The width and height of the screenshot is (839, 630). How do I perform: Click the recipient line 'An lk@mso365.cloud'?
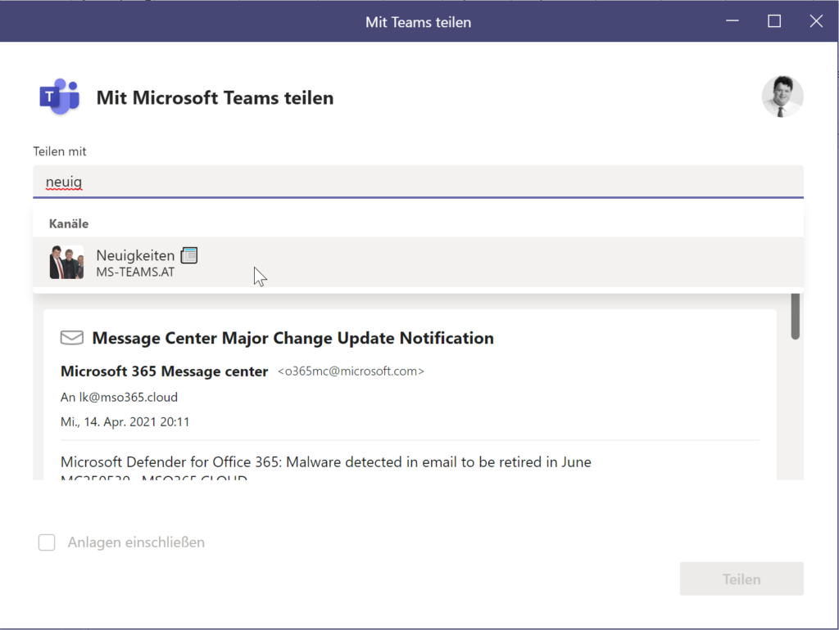coord(119,397)
